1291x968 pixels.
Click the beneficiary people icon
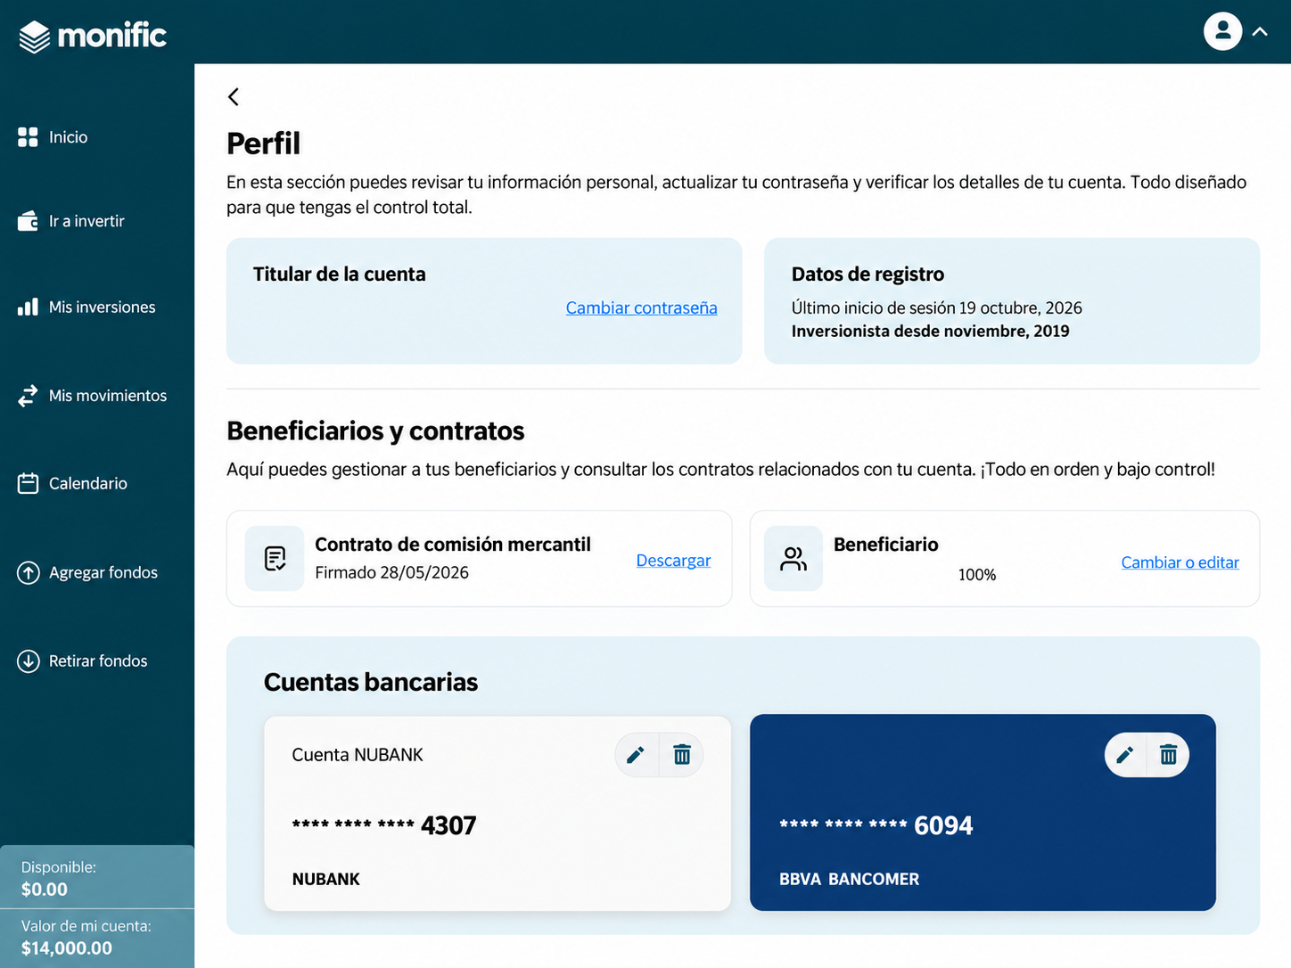pos(794,559)
